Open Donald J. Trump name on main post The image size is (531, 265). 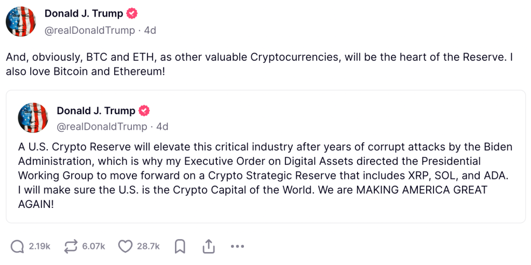coord(84,14)
